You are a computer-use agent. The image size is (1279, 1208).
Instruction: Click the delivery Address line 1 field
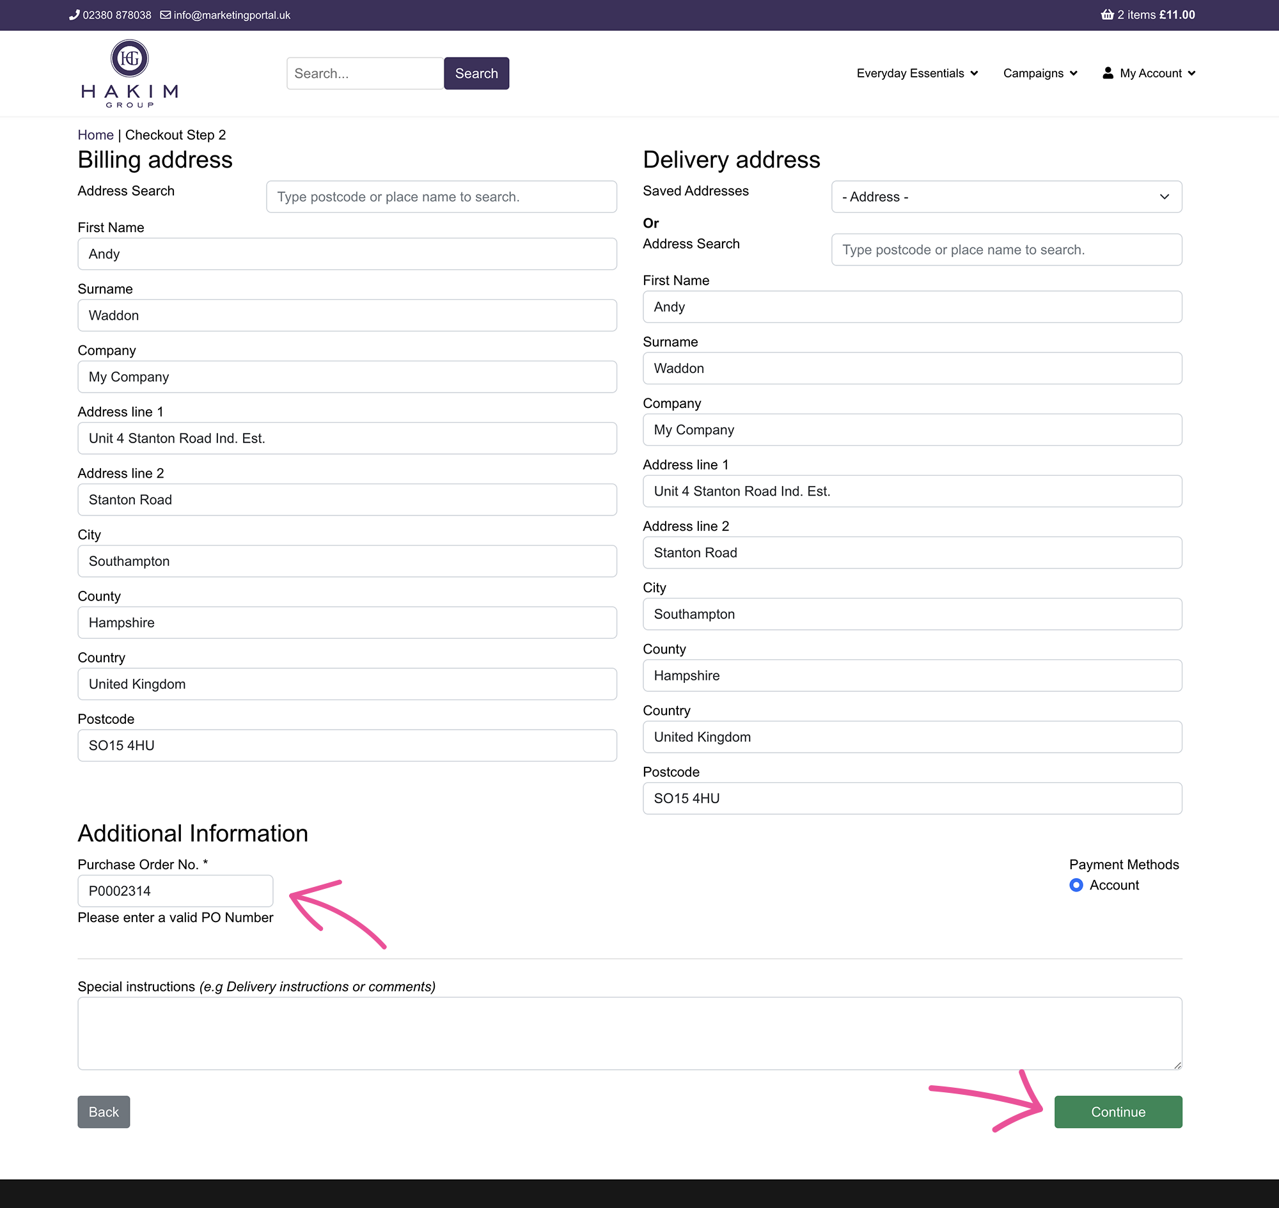click(x=913, y=491)
